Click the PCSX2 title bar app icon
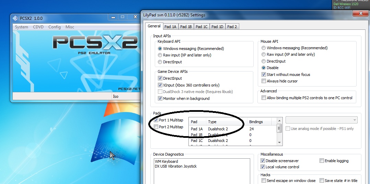Viewport: 370px width, 184px height. 15,18
